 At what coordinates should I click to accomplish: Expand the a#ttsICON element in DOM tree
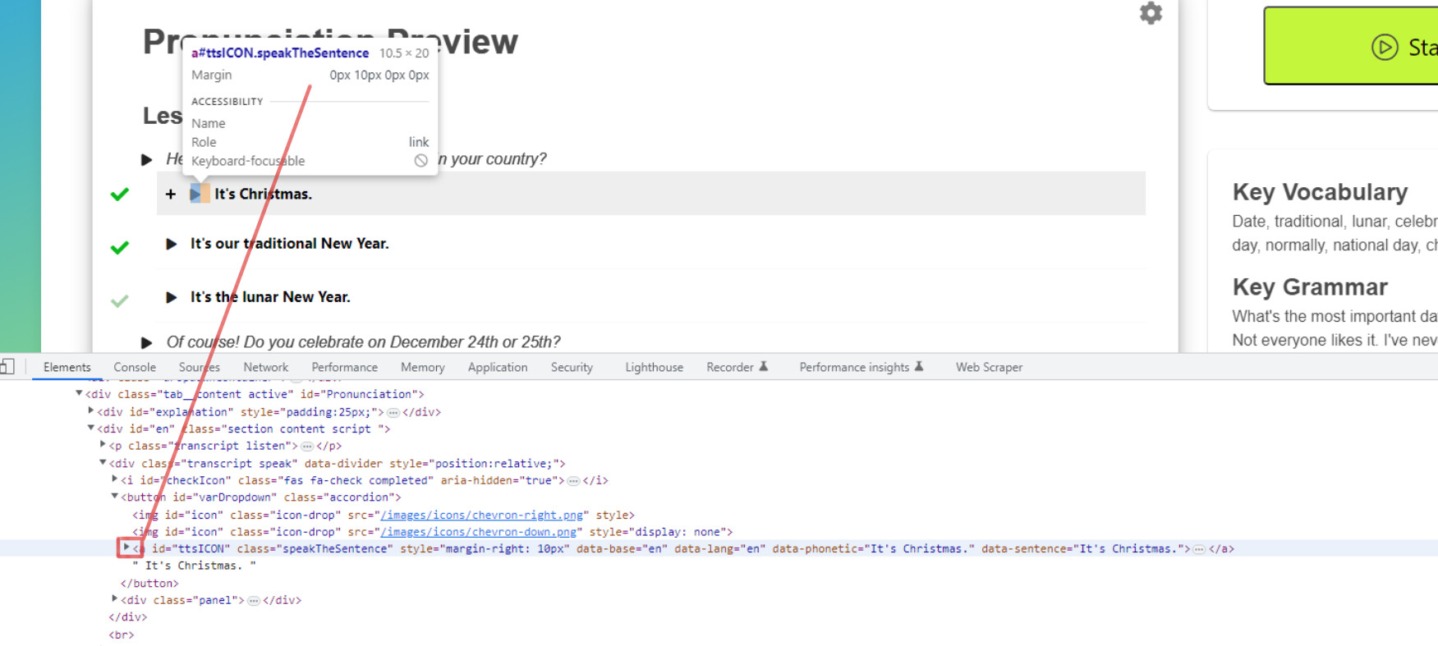tap(126, 547)
